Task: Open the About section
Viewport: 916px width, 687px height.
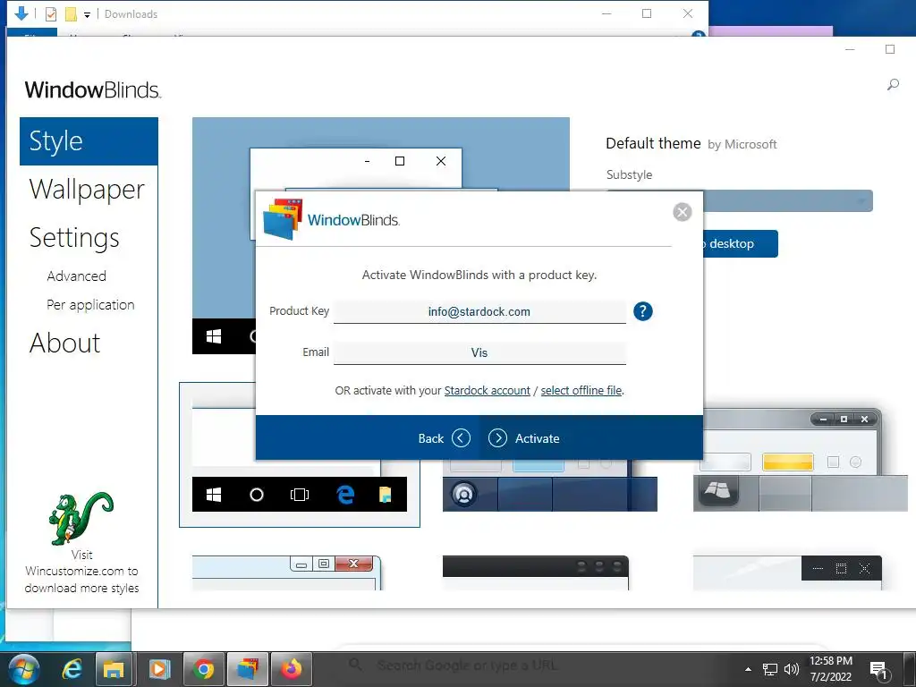Action: tap(64, 343)
